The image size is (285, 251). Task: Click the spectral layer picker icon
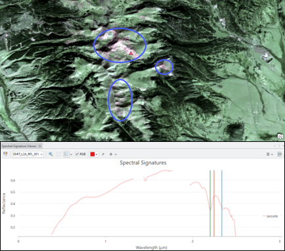click(6, 154)
